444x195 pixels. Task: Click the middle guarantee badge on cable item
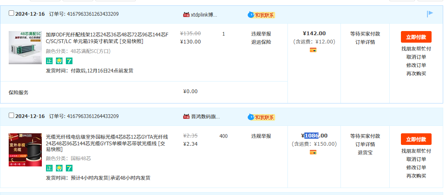click(x=59, y=168)
